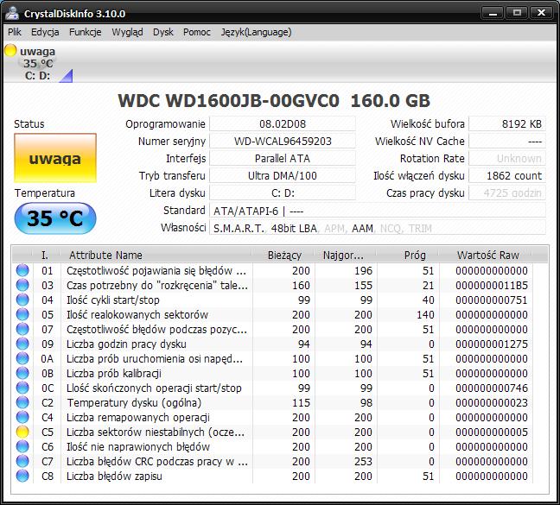Click the 8192 KB buffer size field
Viewport: 560px width, 505px height.
(507, 123)
